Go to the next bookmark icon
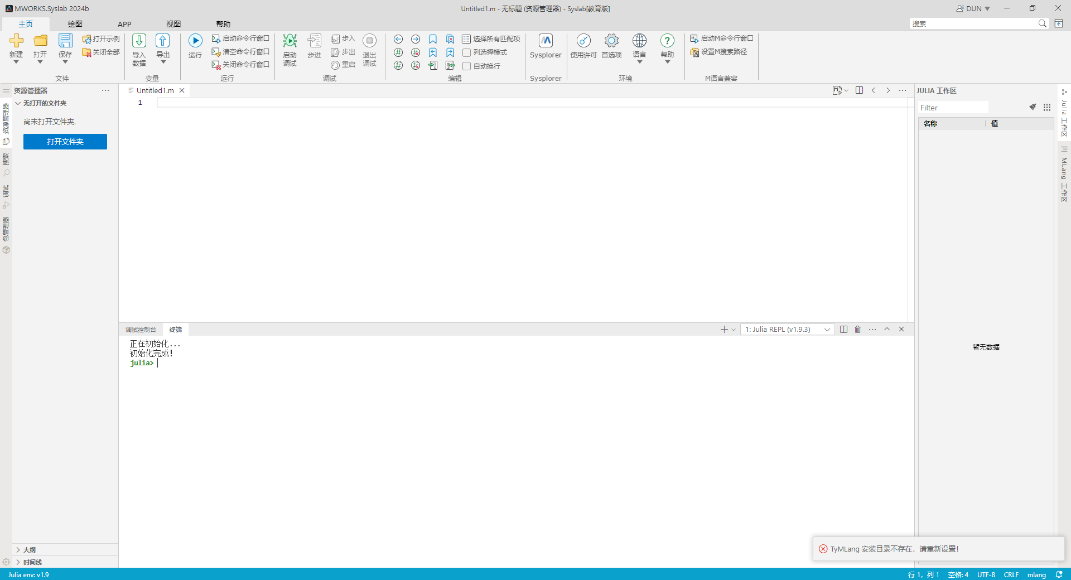Screen dimensions: 1071x580 pyautogui.click(x=450, y=52)
